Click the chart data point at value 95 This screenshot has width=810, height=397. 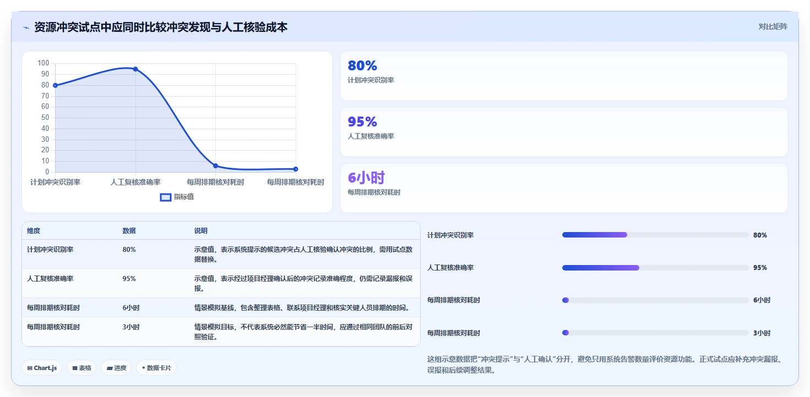click(x=135, y=69)
